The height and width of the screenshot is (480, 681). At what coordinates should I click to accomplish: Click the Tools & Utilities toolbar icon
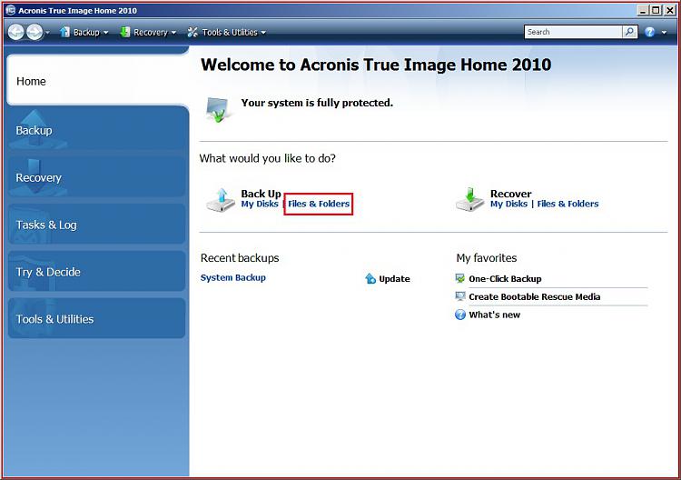click(192, 32)
